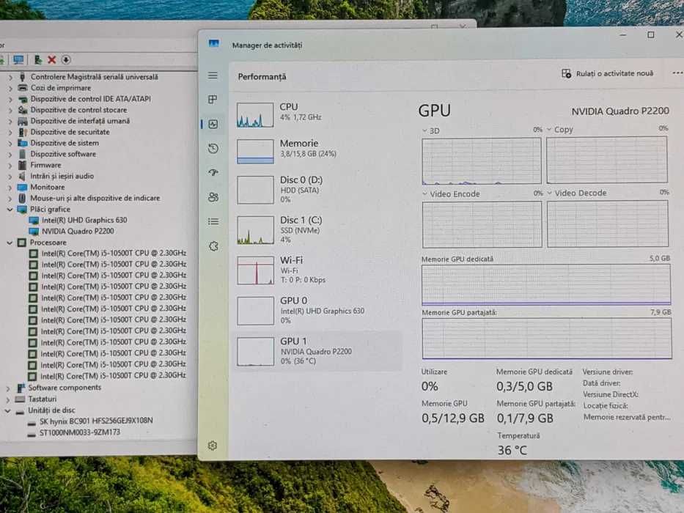The width and height of the screenshot is (684, 513).
Task: Select ST1000NM0033-9ZM173 disk drive
Action: coord(80,432)
